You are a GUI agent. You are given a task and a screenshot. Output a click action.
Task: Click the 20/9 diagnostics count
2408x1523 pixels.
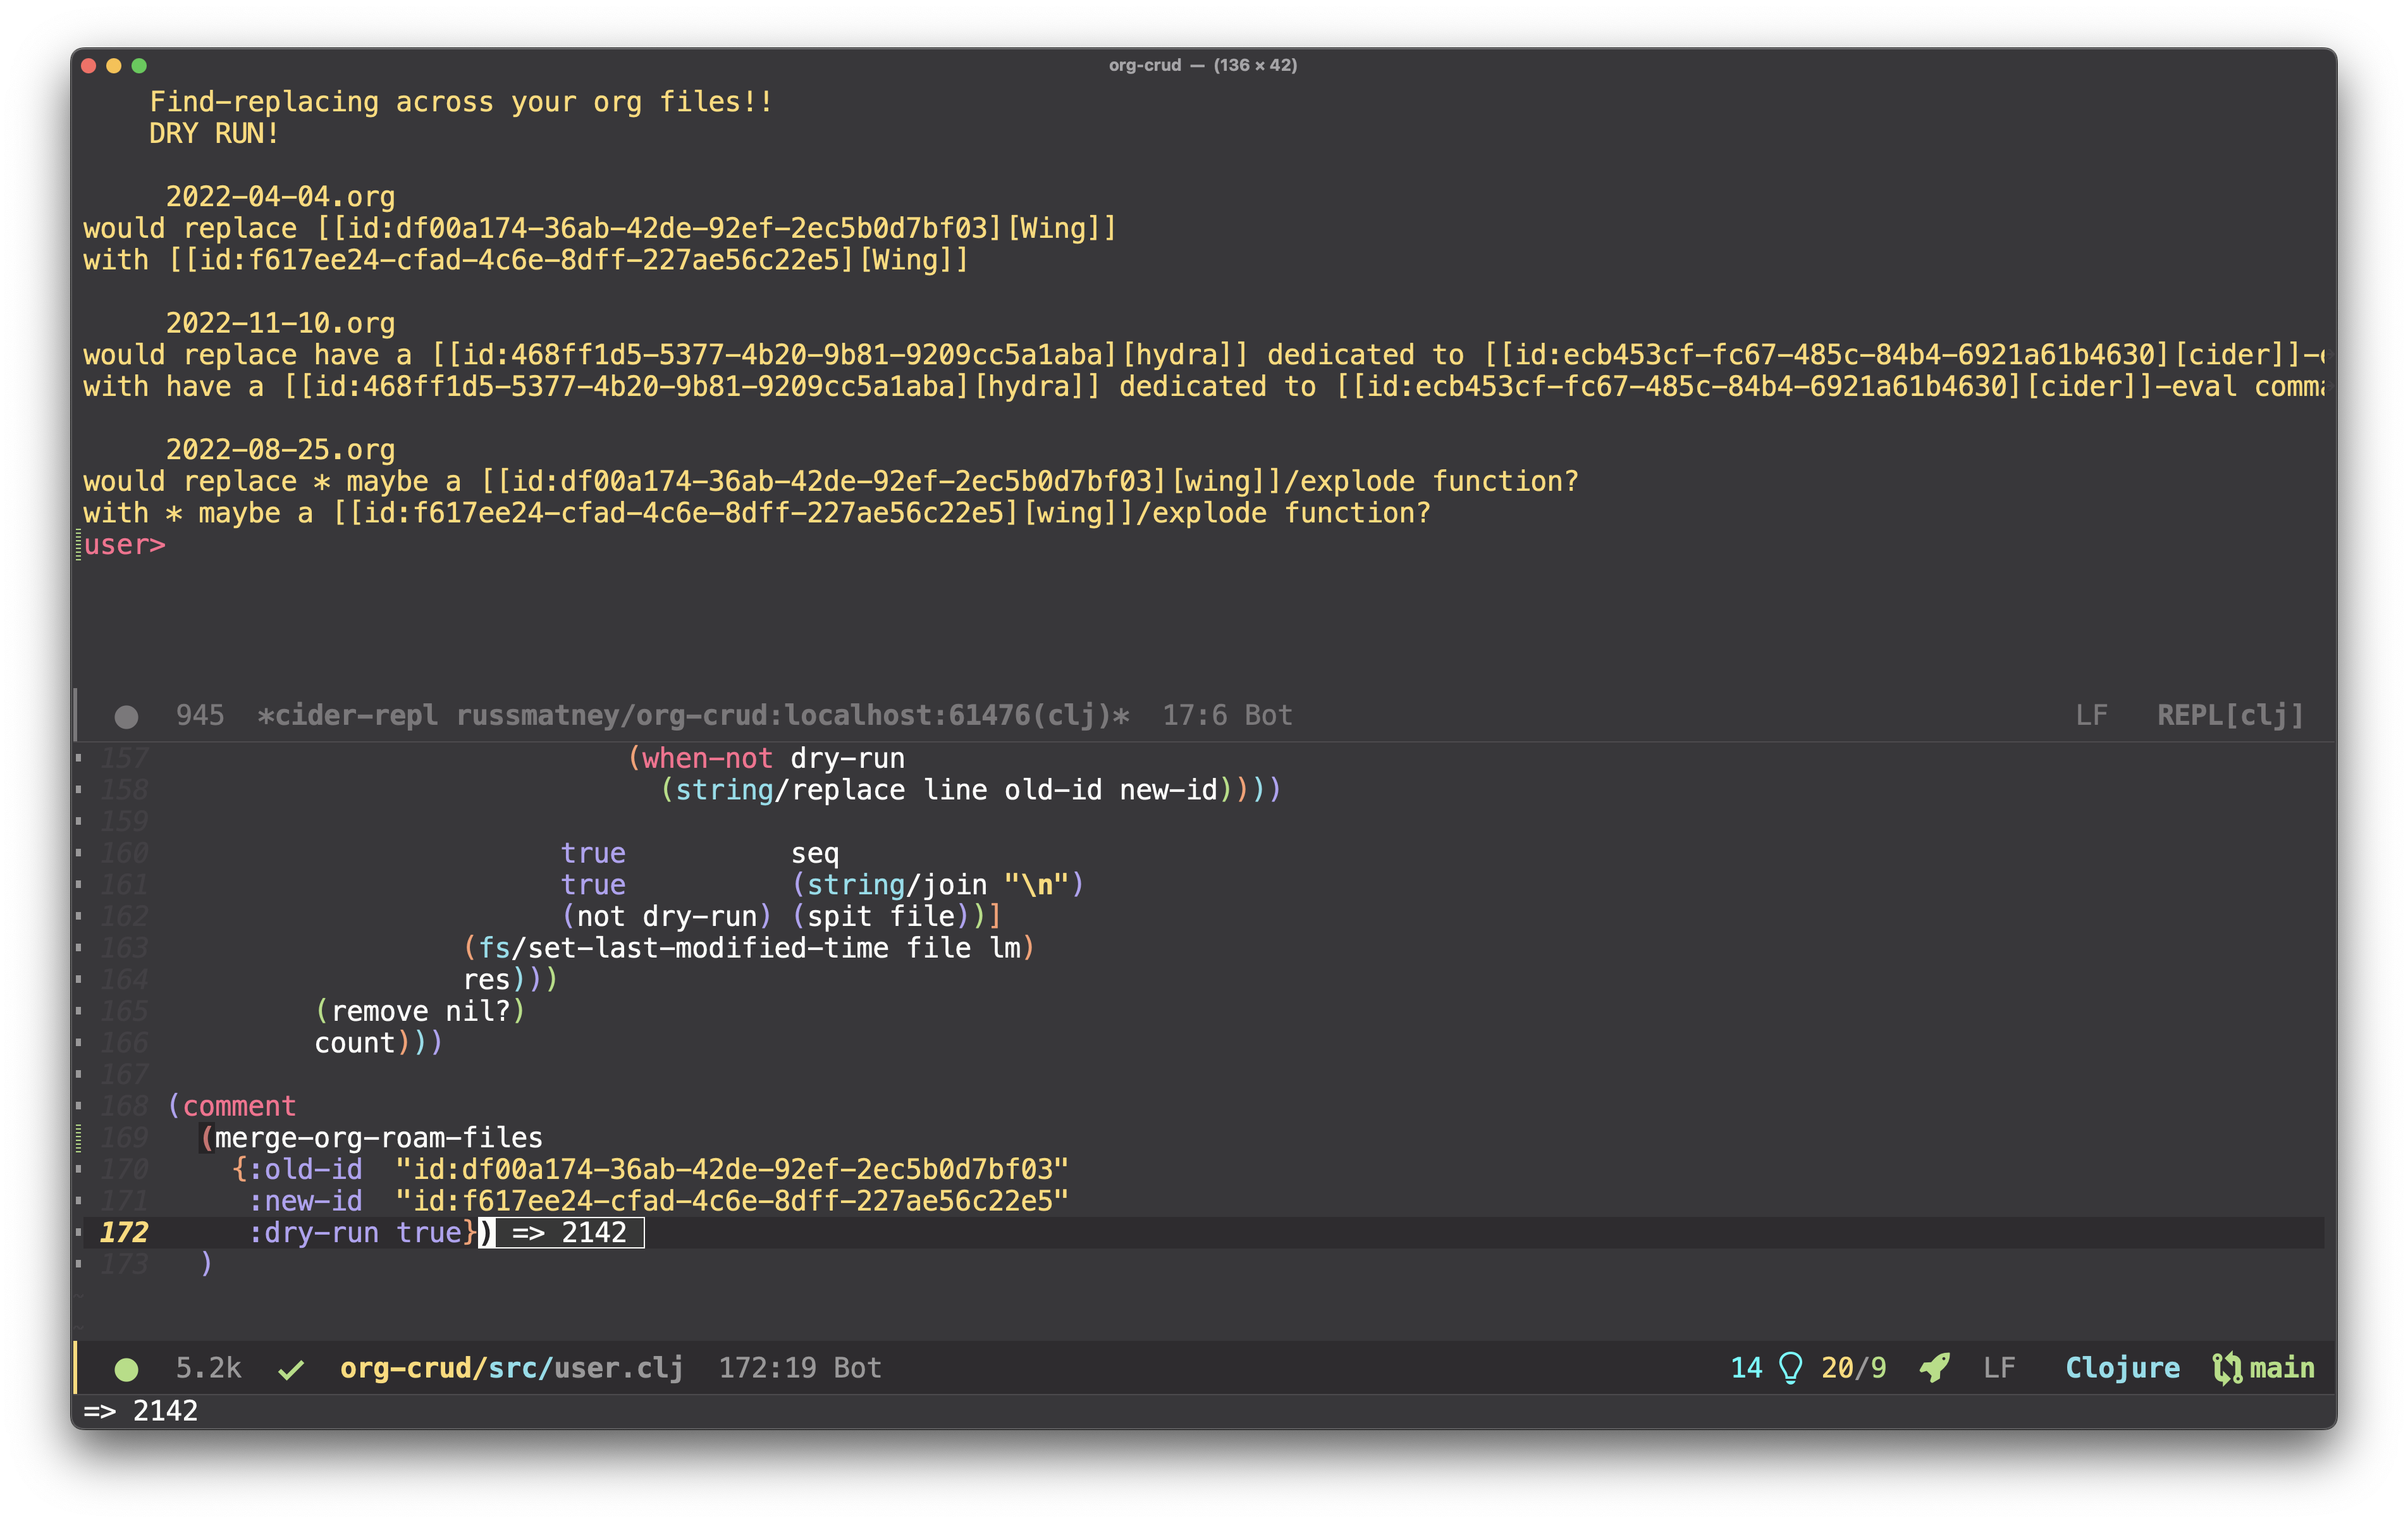pos(1853,1368)
